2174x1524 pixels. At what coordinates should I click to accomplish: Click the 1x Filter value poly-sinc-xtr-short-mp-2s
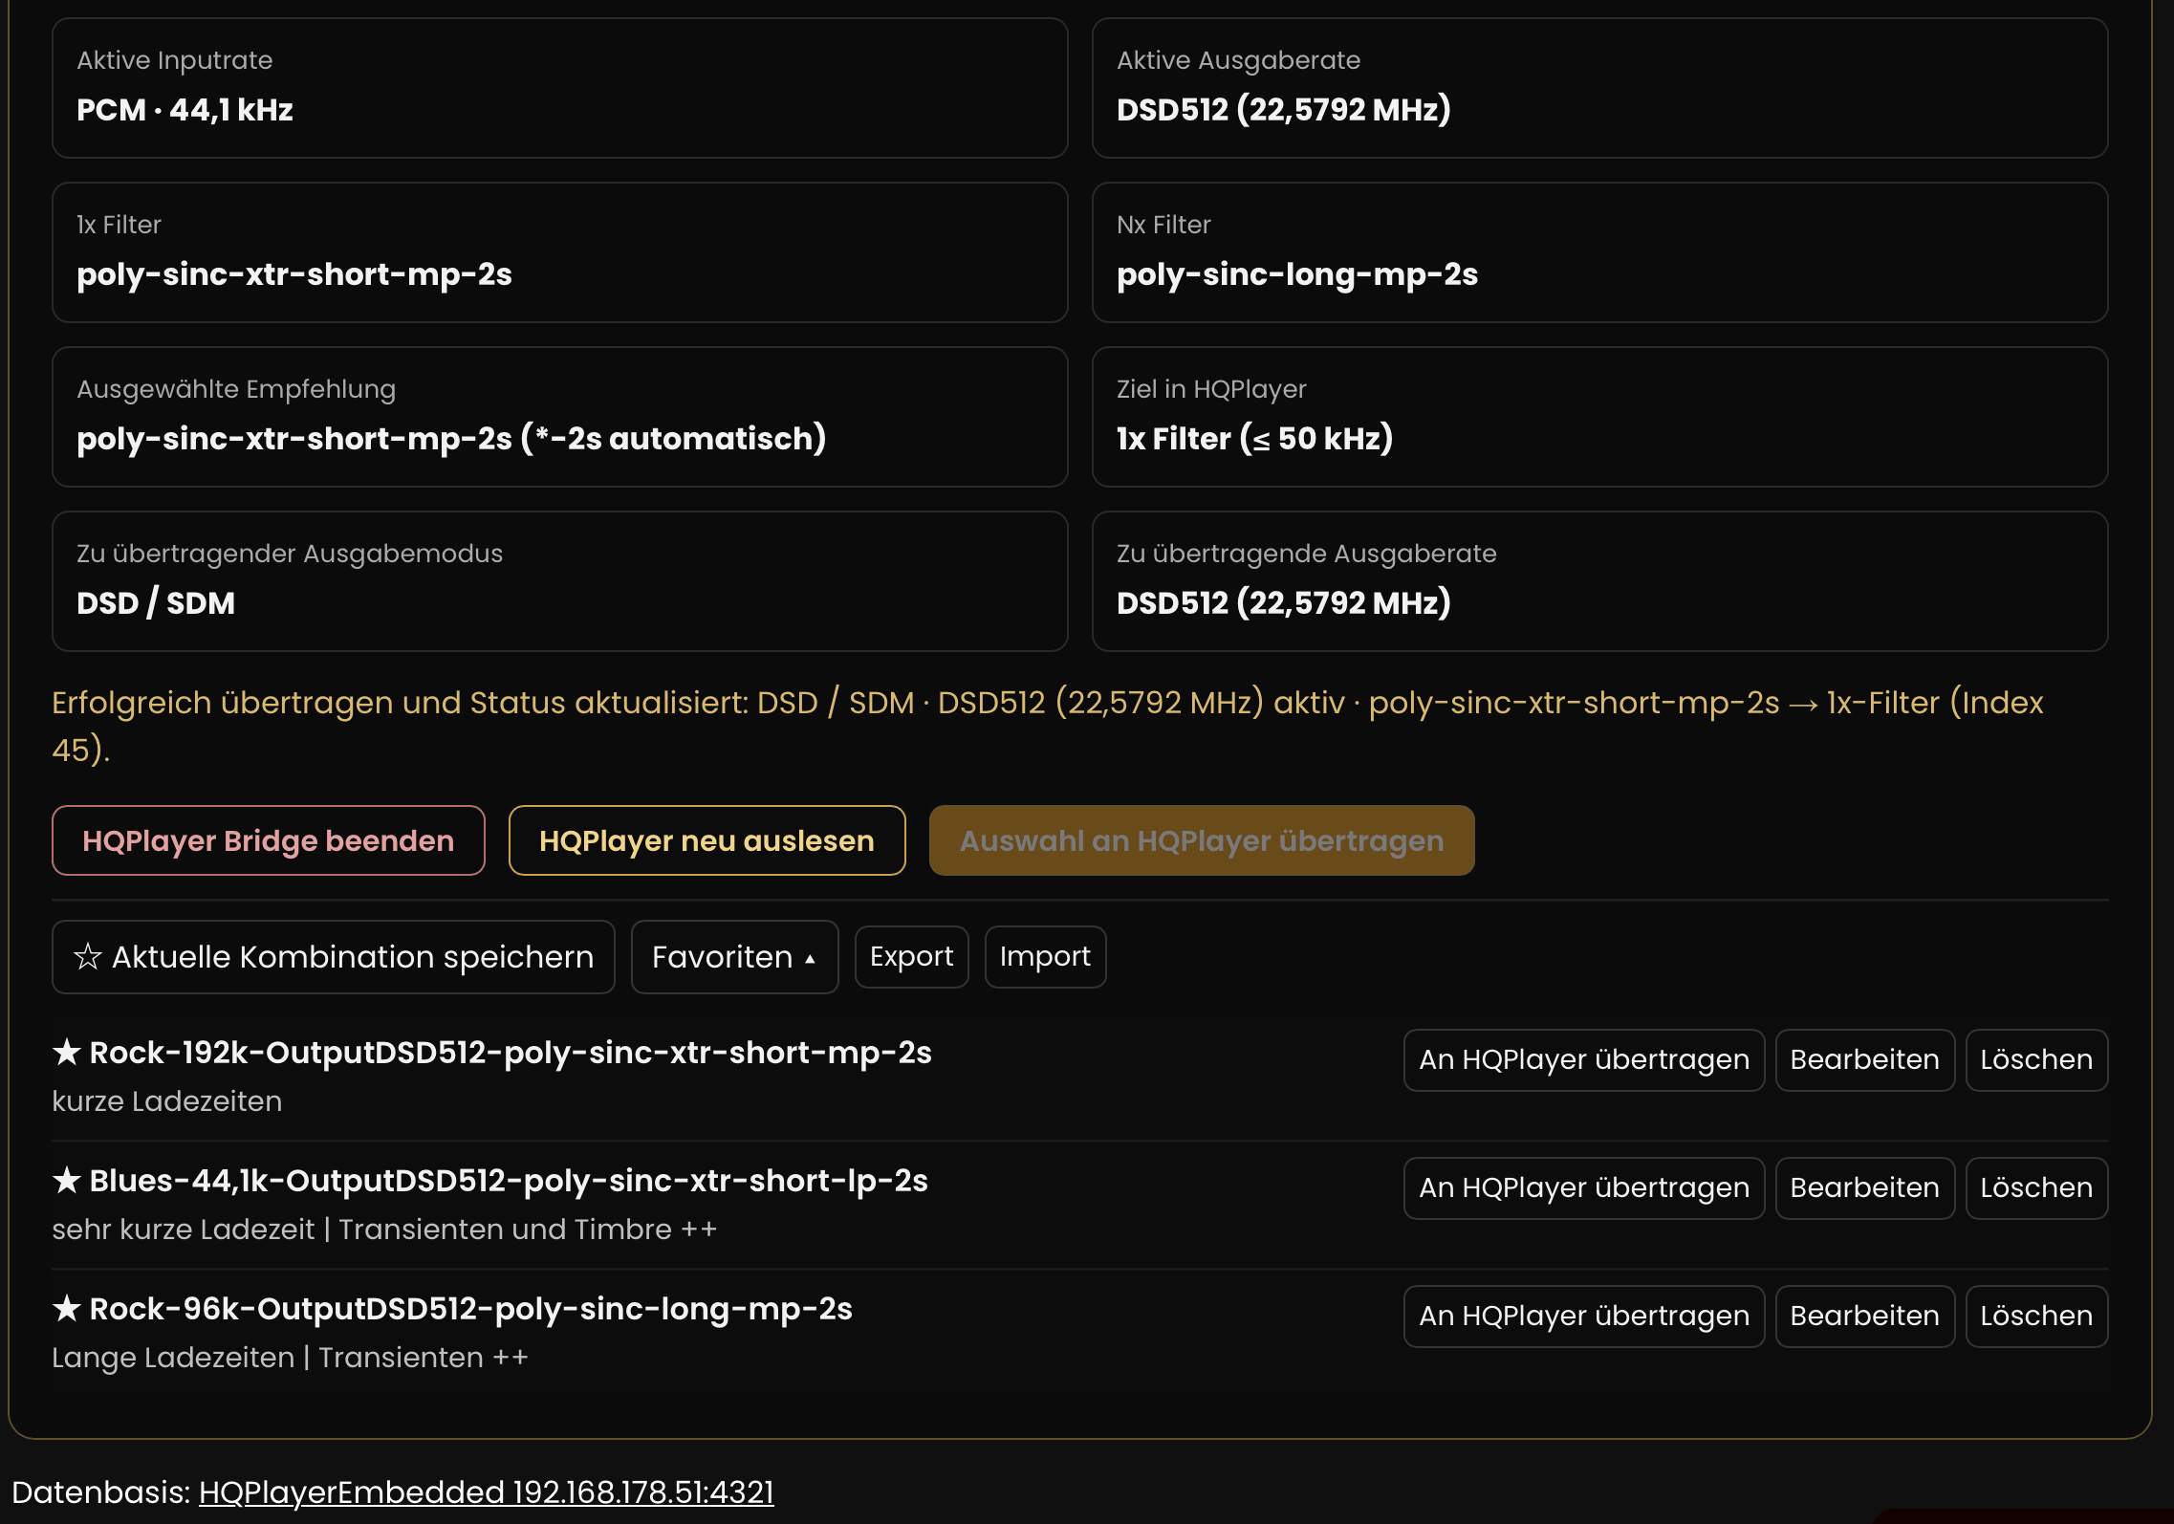click(294, 274)
